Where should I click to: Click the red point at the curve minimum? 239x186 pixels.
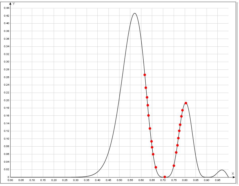click(x=165, y=177)
